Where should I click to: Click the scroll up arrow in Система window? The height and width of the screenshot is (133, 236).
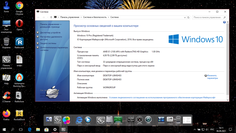pos(227,22)
